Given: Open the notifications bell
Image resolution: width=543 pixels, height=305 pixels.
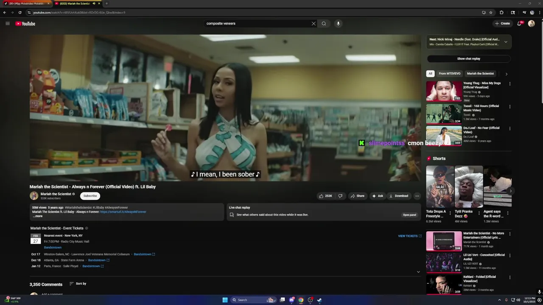Looking at the screenshot, I should pos(519,24).
